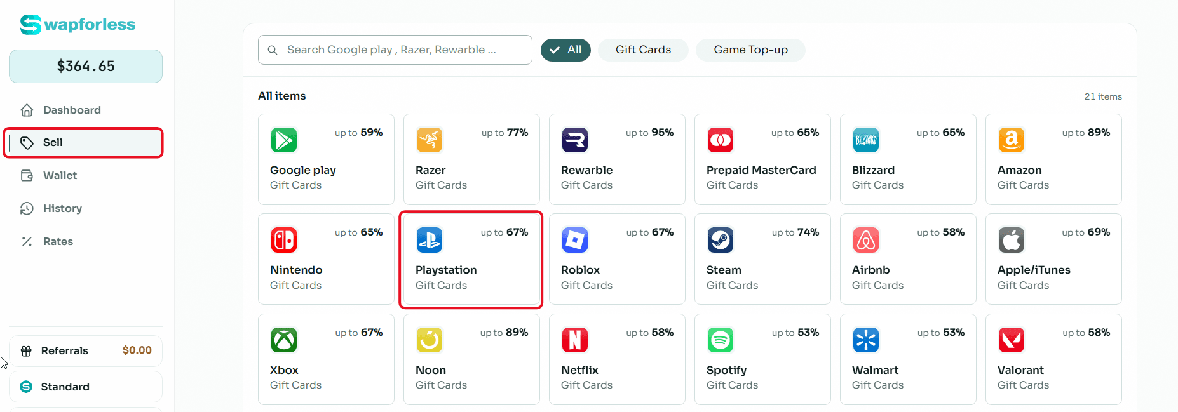Select the Razer card title
Viewport: 1178px width, 412px height.
pyautogui.click(x=431, y=170)
